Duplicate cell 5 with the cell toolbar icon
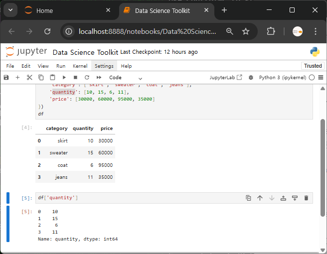 tap(248, 198)
